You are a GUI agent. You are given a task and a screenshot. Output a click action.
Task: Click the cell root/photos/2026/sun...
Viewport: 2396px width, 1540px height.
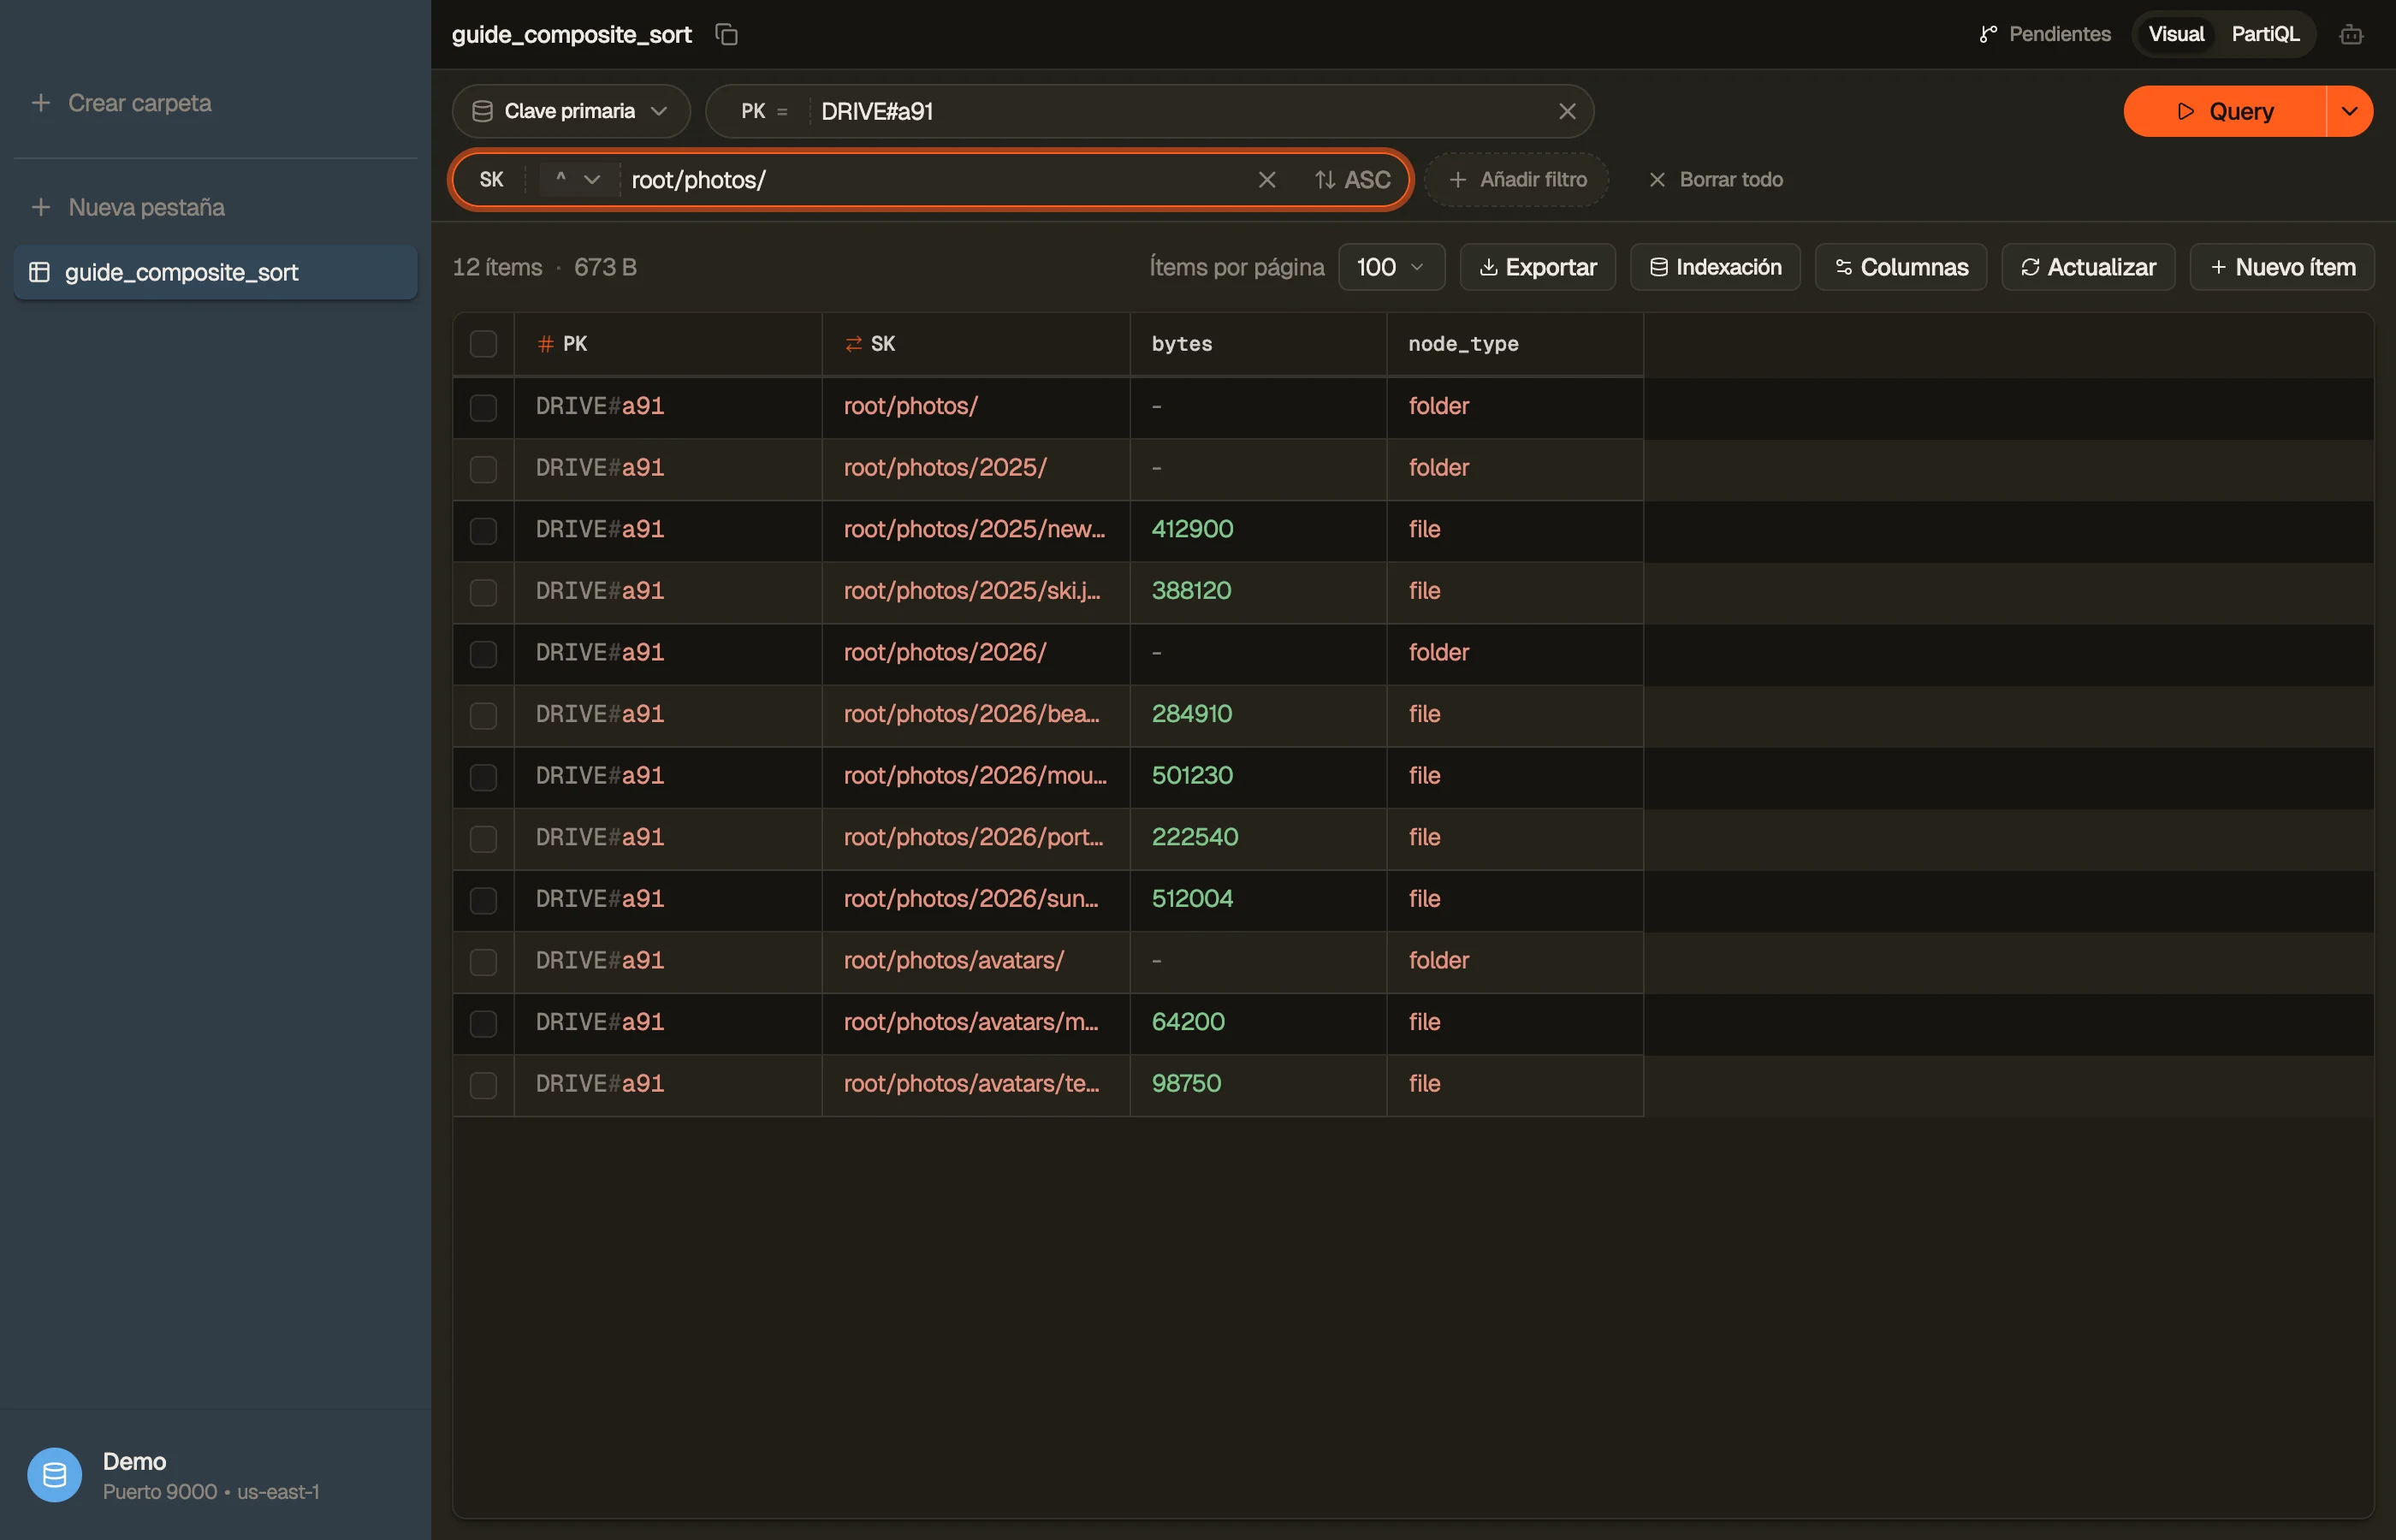coord(976,900)
